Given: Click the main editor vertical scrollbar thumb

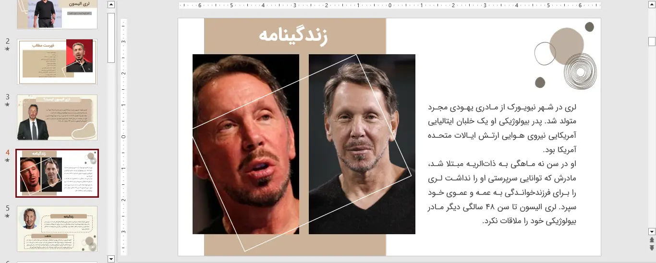Looking at the screenshot, I should pos(652,42).
